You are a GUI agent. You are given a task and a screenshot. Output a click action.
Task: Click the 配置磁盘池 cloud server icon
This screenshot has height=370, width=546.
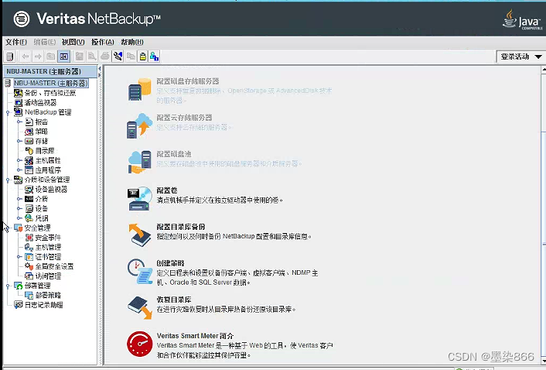point(140,162)
